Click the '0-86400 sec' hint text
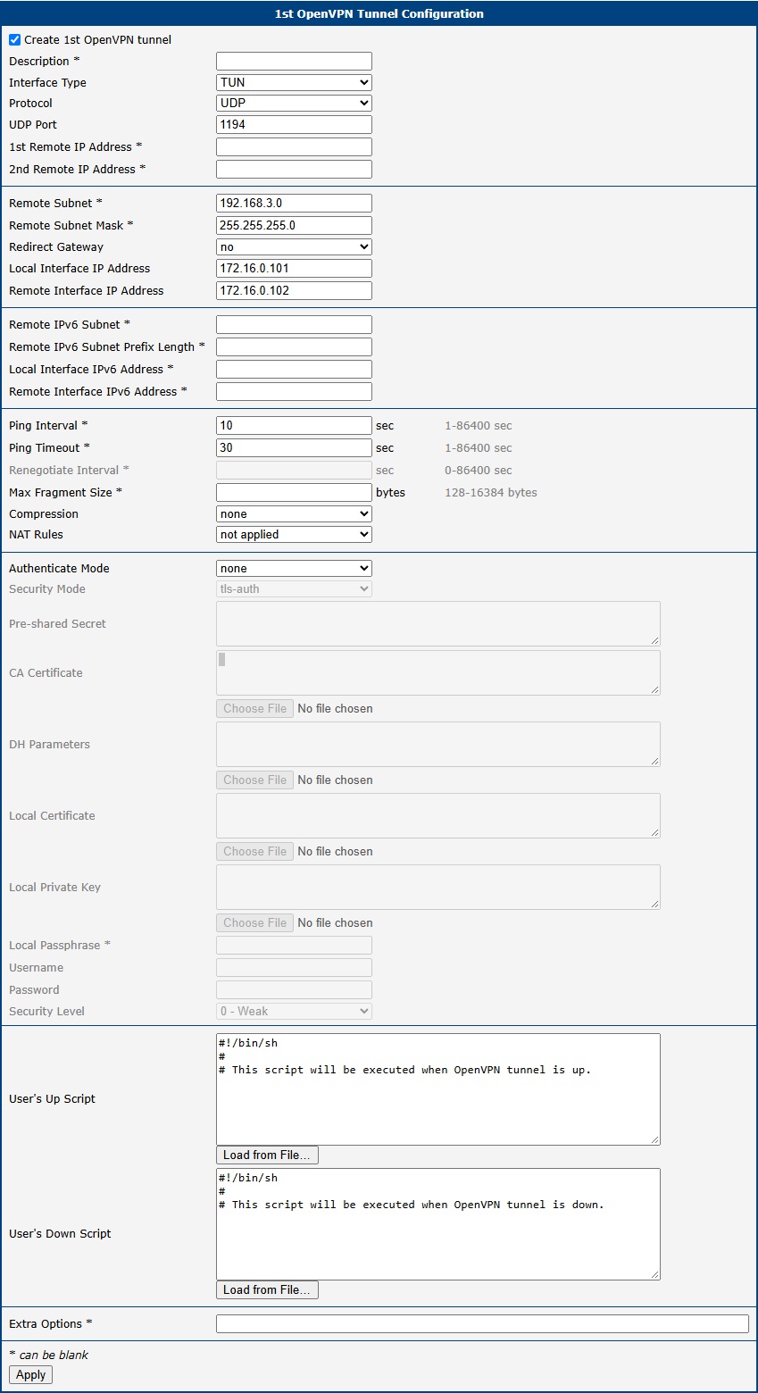The height and width of the screenshot is (1393, 758). tap(479, 470)
